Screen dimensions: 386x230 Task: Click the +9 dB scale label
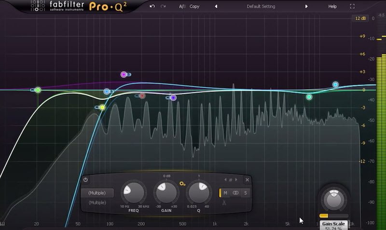coord(362,37)
